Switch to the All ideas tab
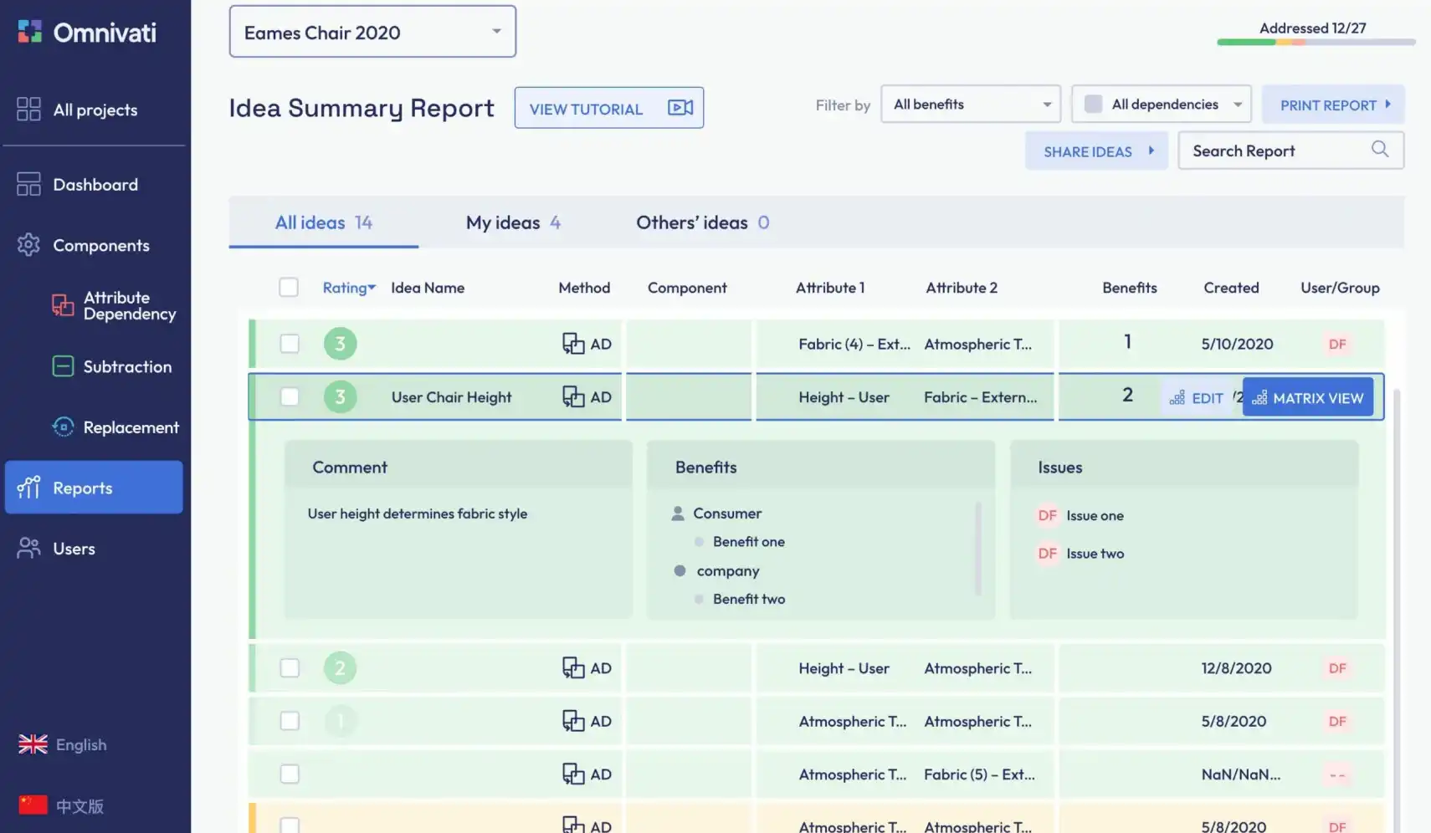Image resolution: width=1431 pixels, height=833 pixels. (x=324, y=222)
